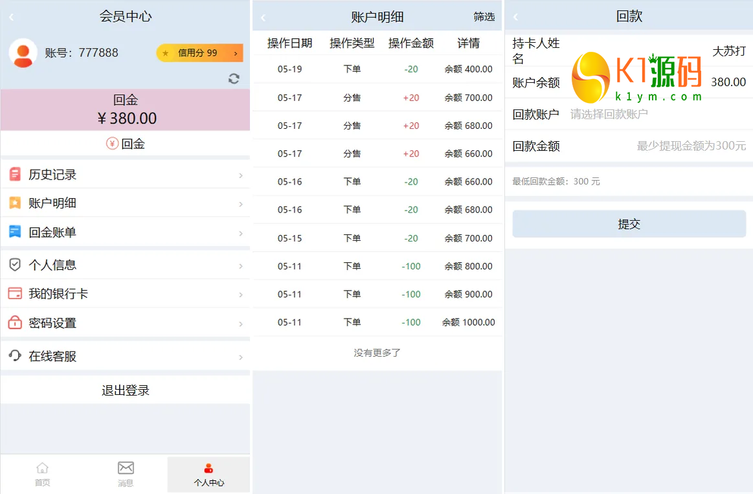Switch to the 首页 tab

[x=42, y=474]
